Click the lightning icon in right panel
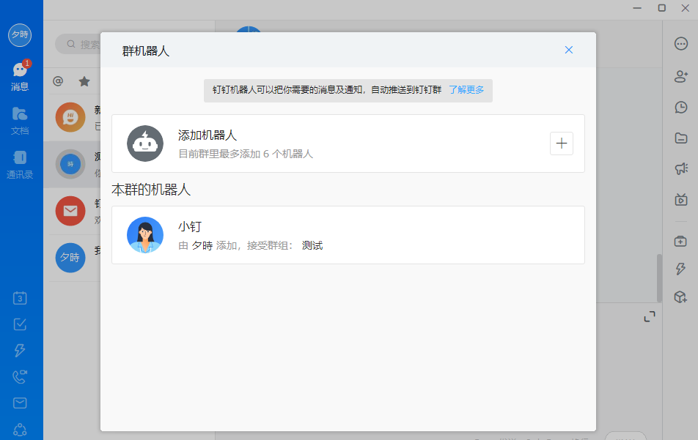Viewport: 698px width, 440px height. [x=680, y=269]
